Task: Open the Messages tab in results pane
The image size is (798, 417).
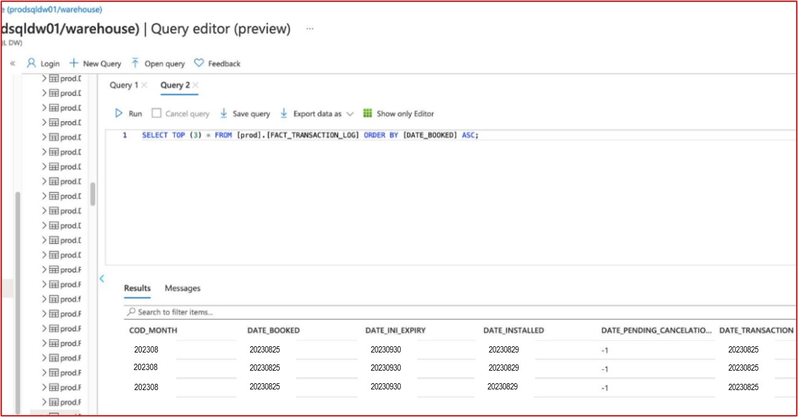Action: [x=182, y=288]
